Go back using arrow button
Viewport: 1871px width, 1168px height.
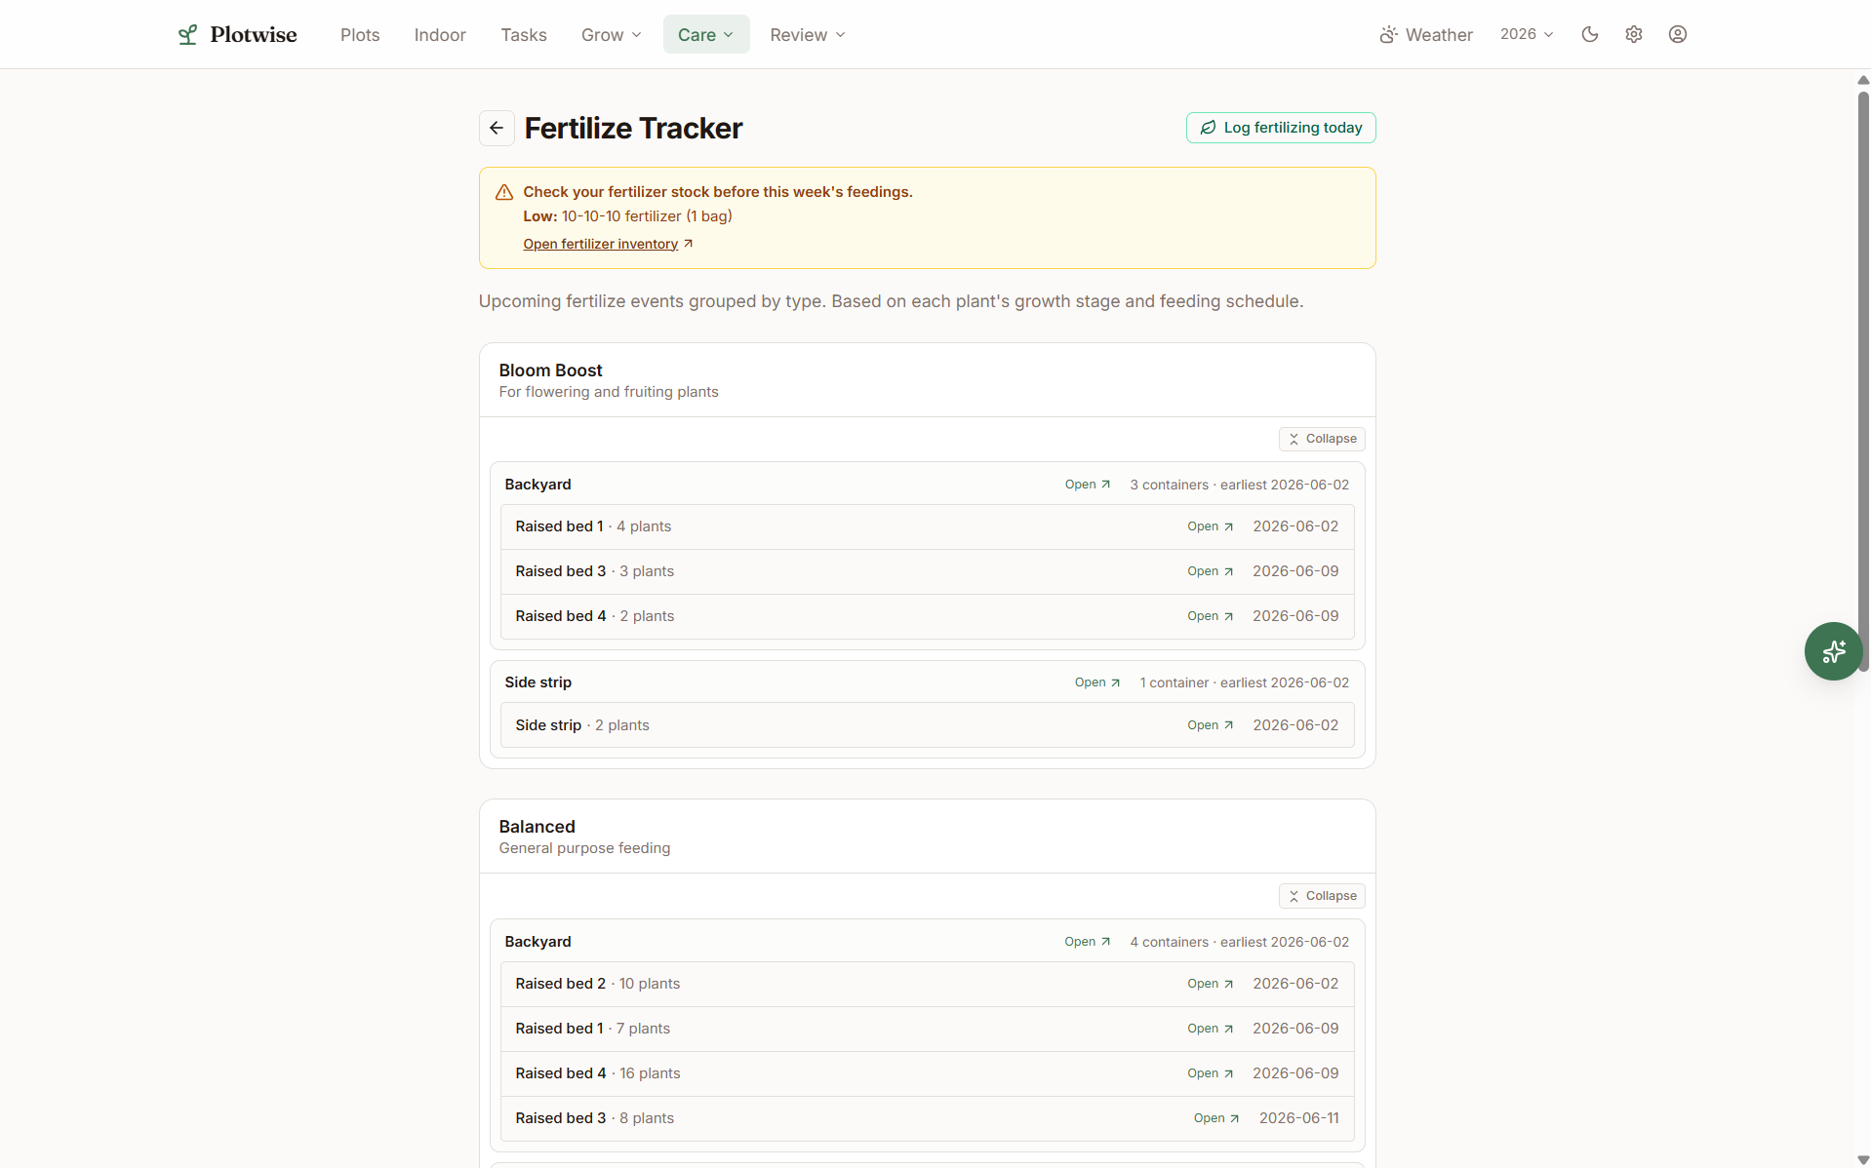pos(497,128)
